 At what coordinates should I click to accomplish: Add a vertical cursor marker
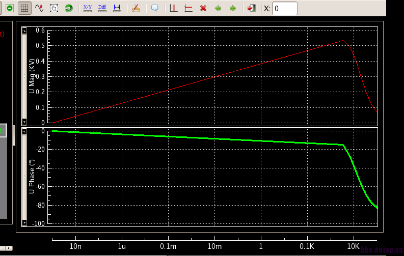click(x=173, y=8)
